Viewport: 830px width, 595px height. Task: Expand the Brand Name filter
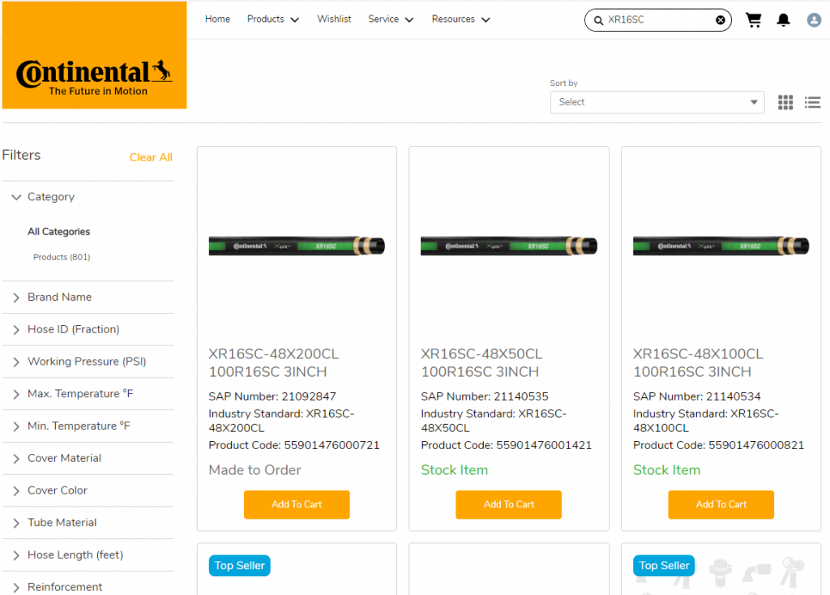point(59,297)
